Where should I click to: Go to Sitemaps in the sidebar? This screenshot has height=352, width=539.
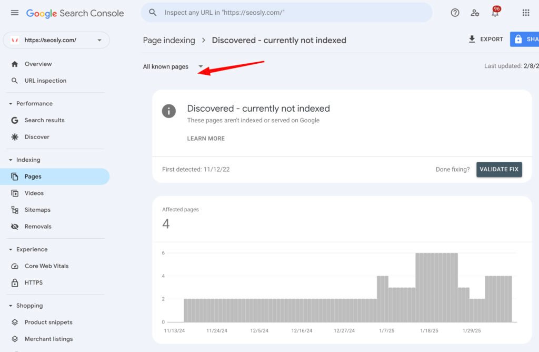(37, 210)
